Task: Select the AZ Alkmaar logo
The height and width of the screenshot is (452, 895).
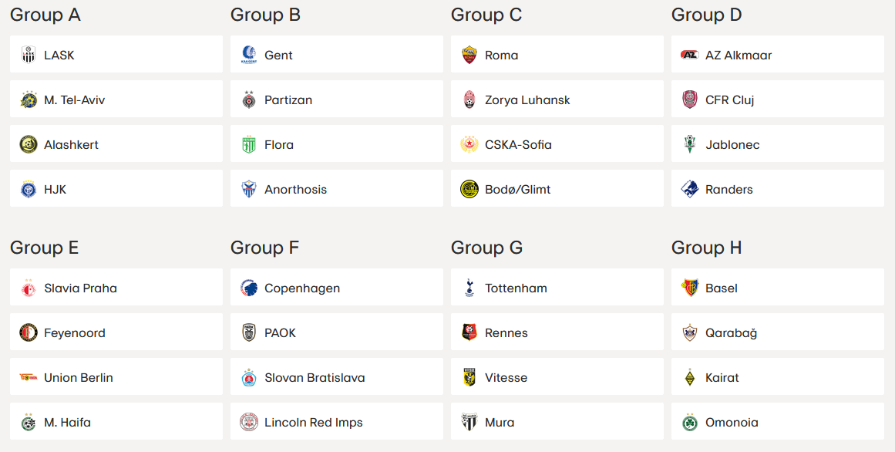Action: click(689, 55)
